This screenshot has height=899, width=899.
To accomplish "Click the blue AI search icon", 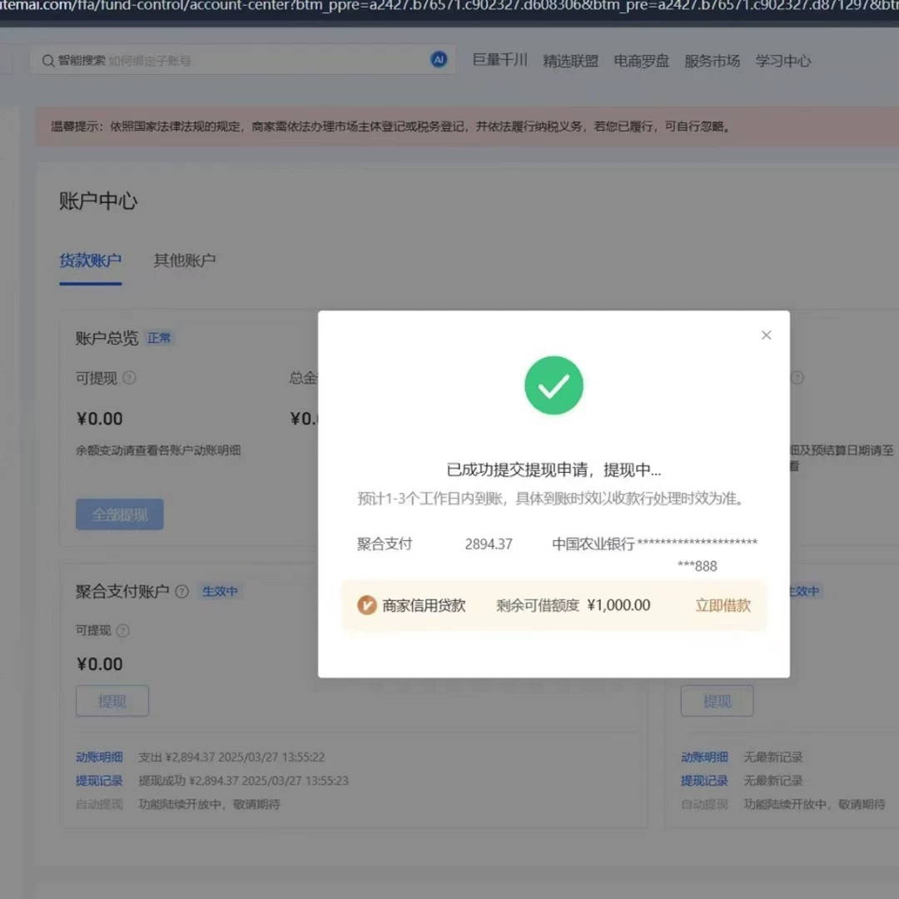I will coord(439,59).
